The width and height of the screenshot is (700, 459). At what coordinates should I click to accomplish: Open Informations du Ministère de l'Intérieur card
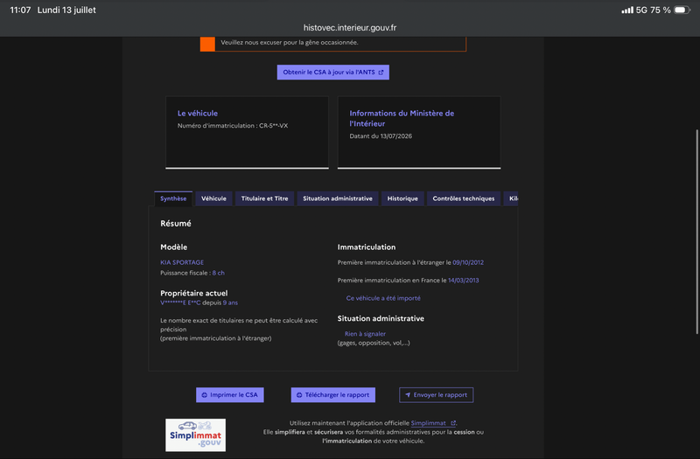pyautogui.click(x=419, y=133)
